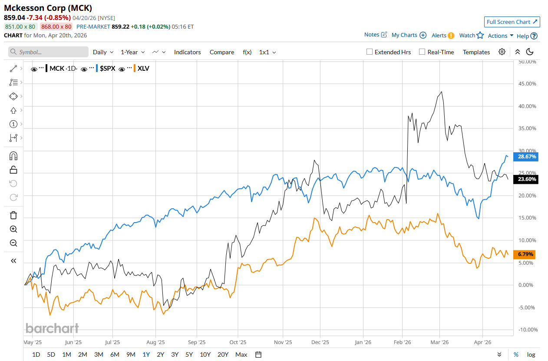Open the Indicators menu
Image resolution: width=548 pixels, height=361 pixels.
(188, 52)
